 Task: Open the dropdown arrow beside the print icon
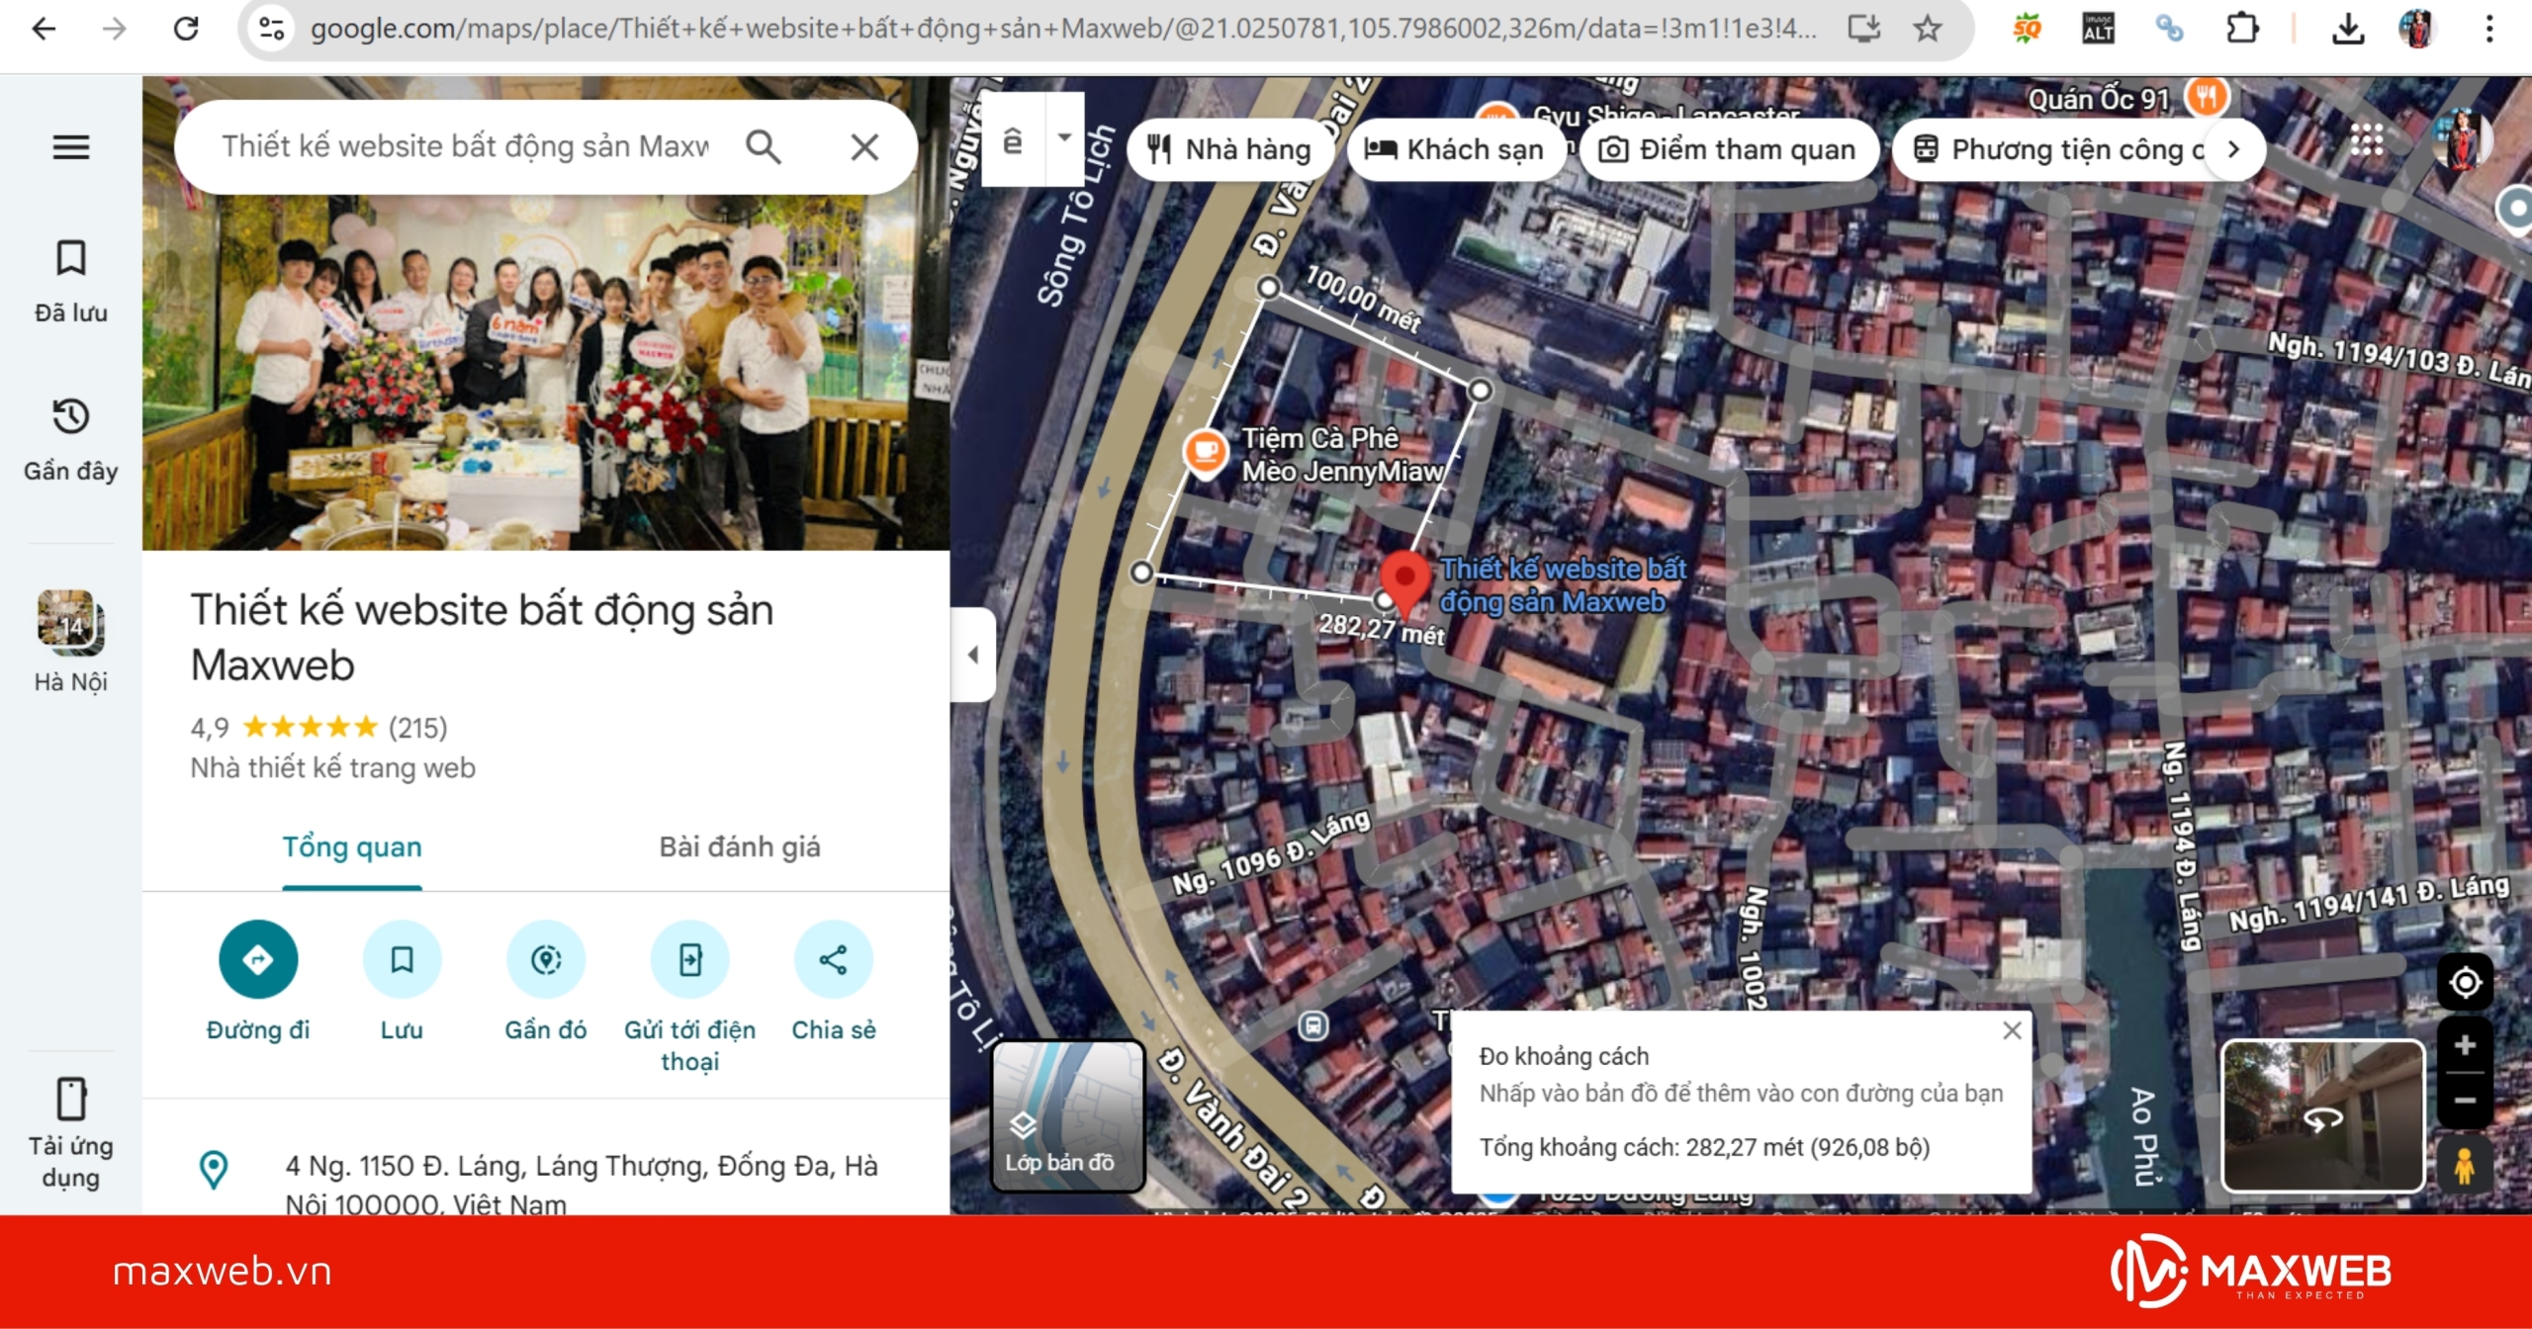(x=1065, y=138)
